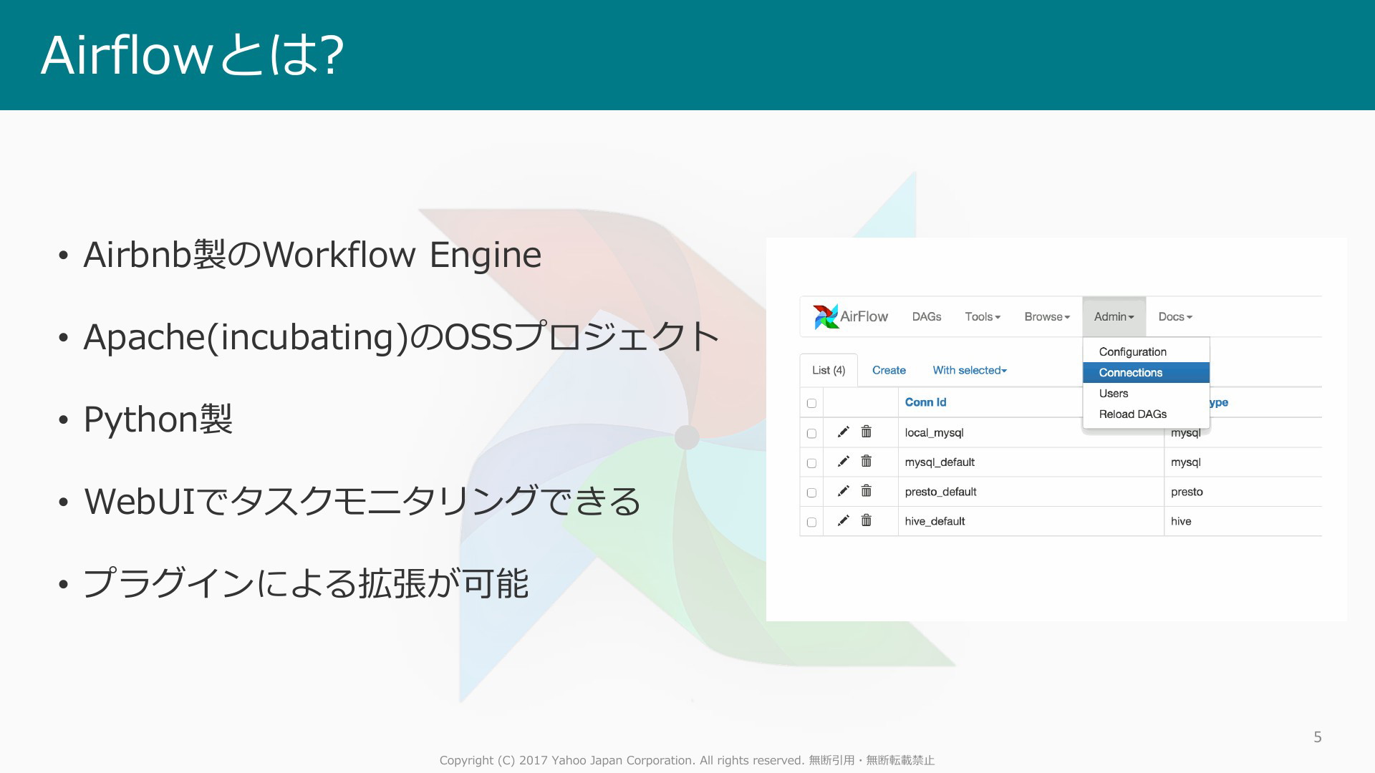Click the hive_default connection name
Viewport: 1375px width, 773px height.
click(935, 522)
